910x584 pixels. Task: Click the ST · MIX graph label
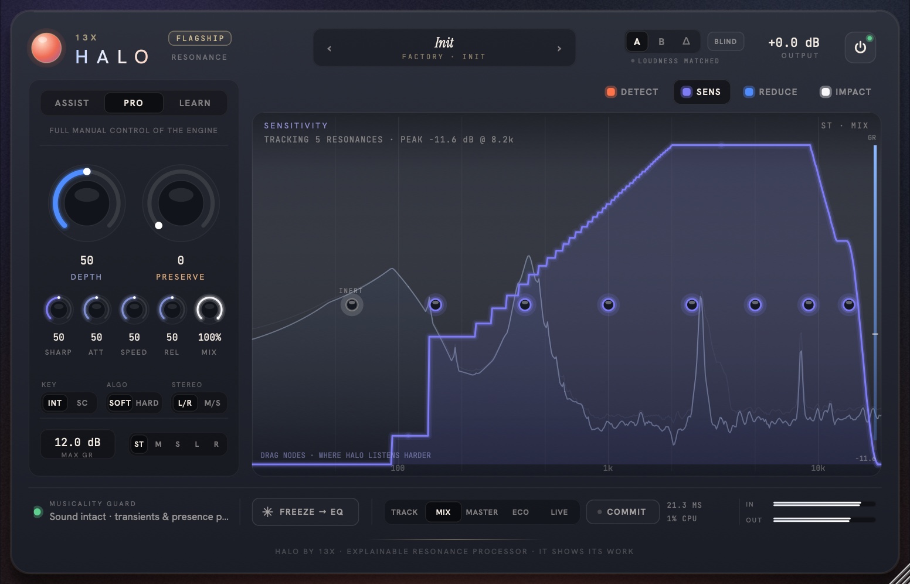[844, 125]
